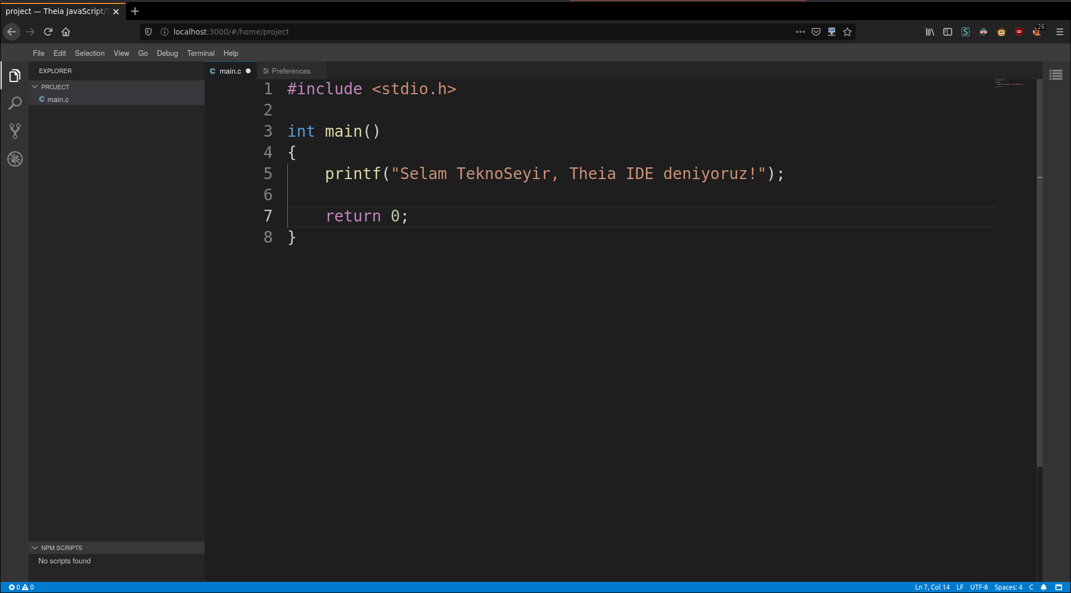Open the uBlock Origin extension icon
The width and height of the screenshot is (1071, 593).
coord(1019,32)
